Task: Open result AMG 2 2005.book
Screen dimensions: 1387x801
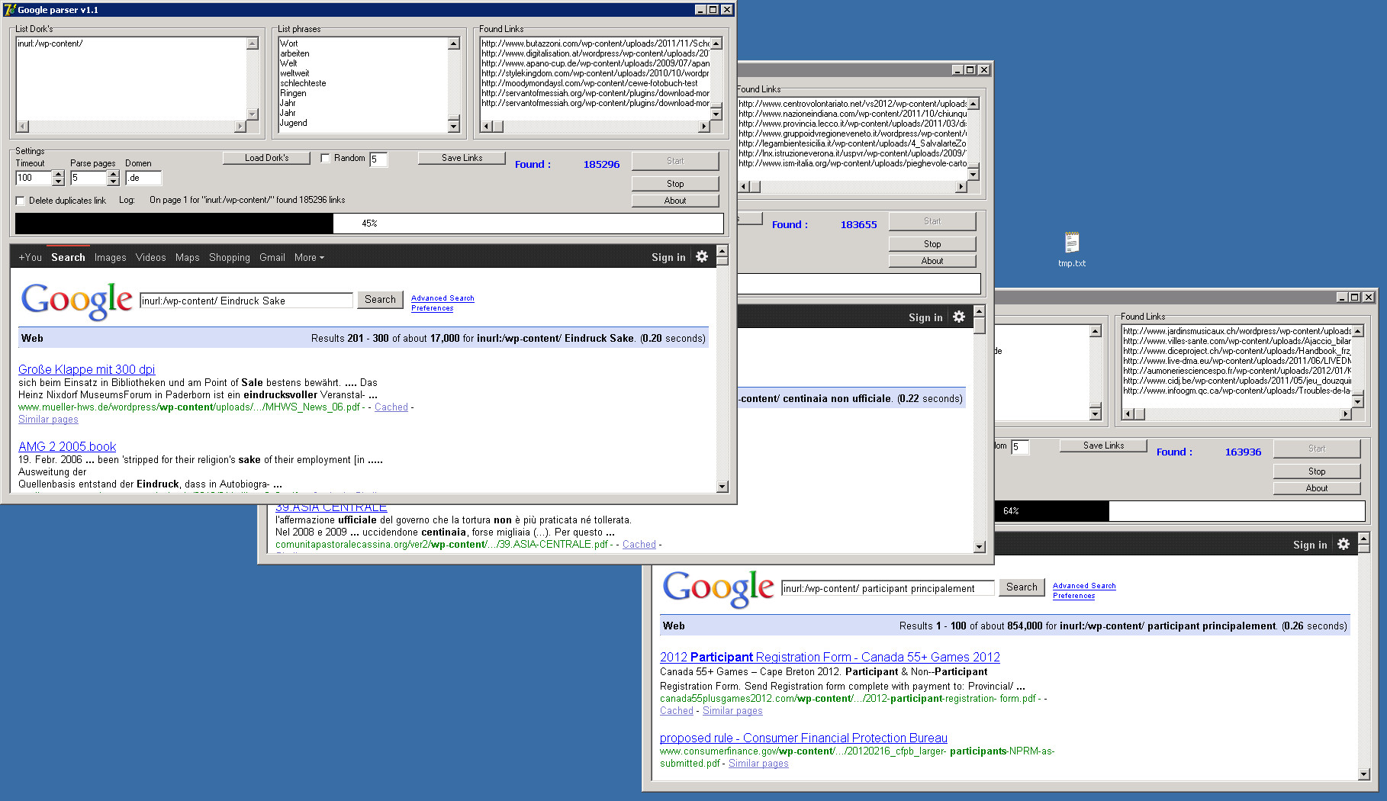Action: [x=67, y=446]
